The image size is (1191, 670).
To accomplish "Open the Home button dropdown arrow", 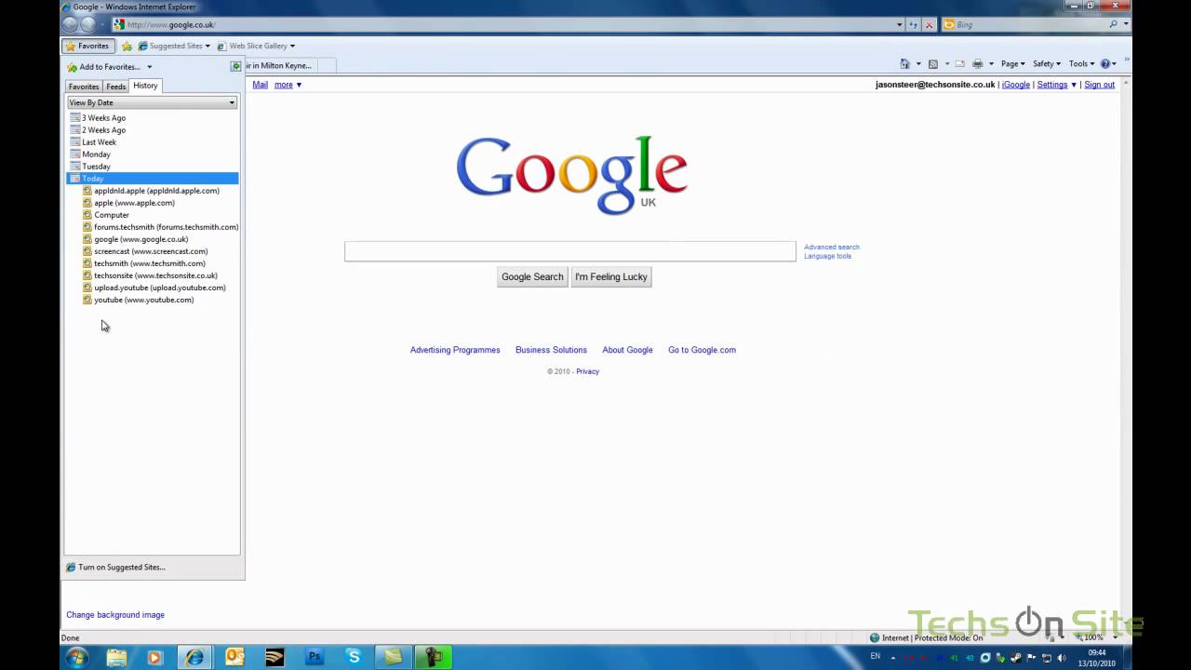I will click(918, 64).
